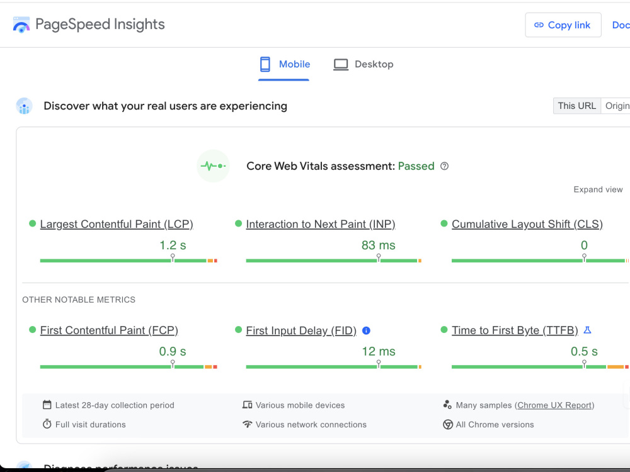Click the real users experience icon
Viewport: 630px width, 472px height.
(x=24, y=106)
